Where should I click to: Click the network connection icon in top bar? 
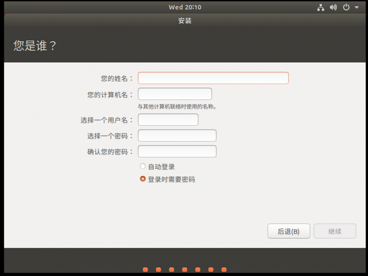321,7
